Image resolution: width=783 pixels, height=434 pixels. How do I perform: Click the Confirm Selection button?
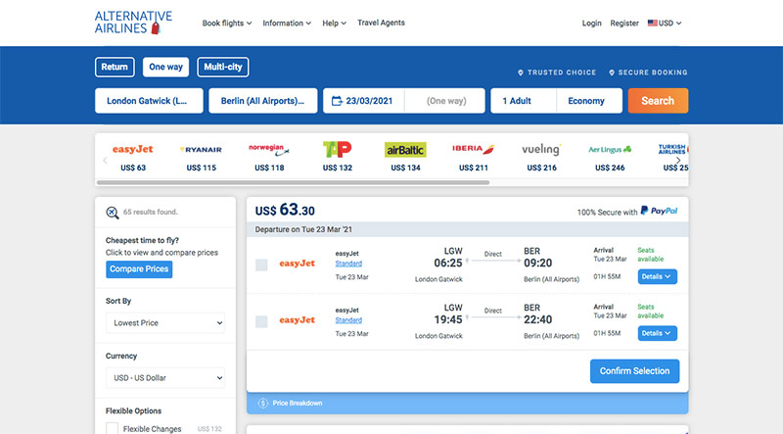pyautogui.click(x=634, y=371)
